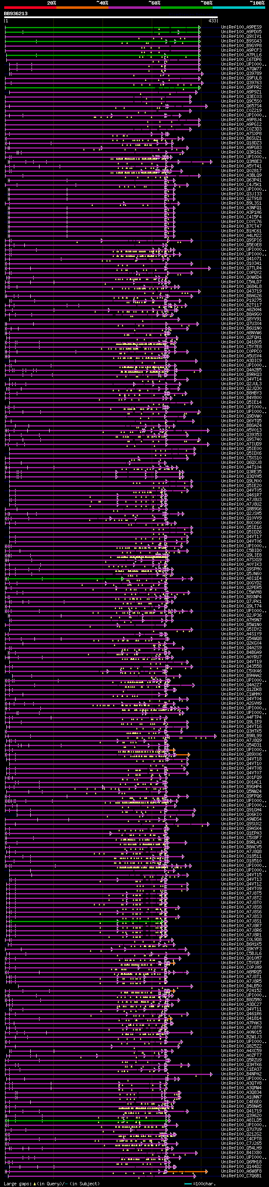Click the UniRef100_C6TDP6 label
Image resolution: width=269 pixels, height=1187 pixels.
click(x=241, y=59)
